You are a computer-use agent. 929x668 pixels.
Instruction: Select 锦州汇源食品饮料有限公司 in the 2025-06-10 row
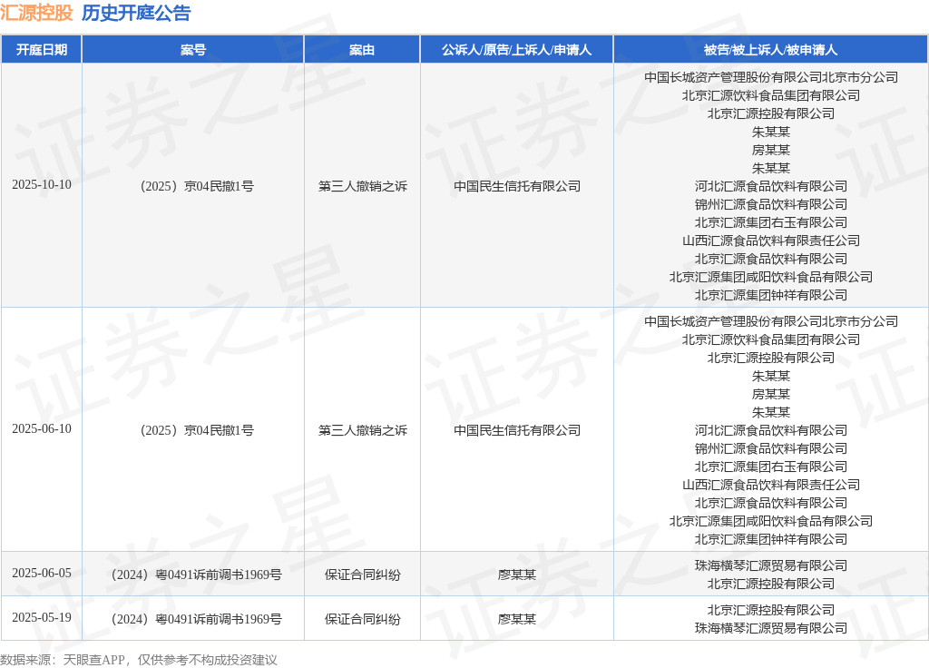point(771,448)
